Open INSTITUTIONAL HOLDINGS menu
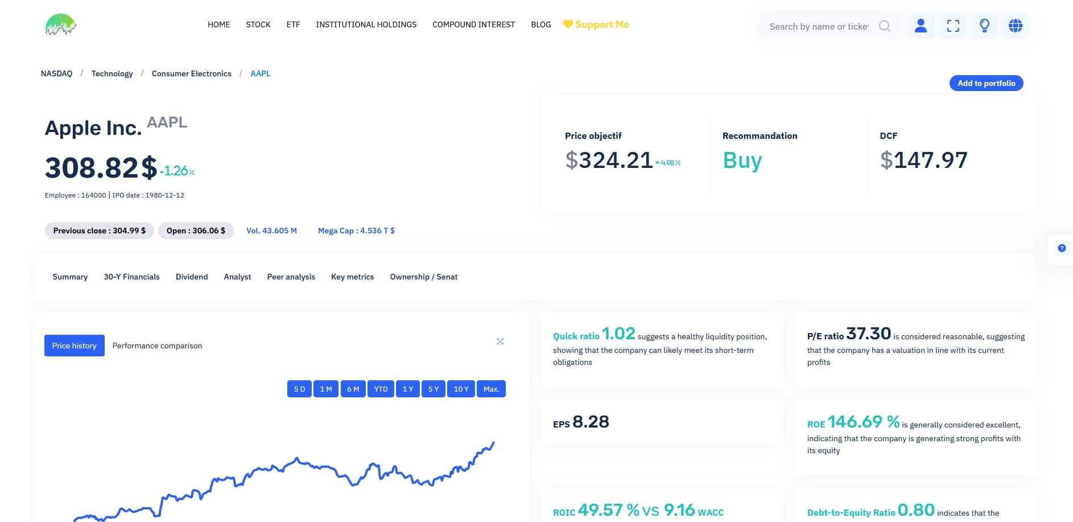 (x=366, y=24)
